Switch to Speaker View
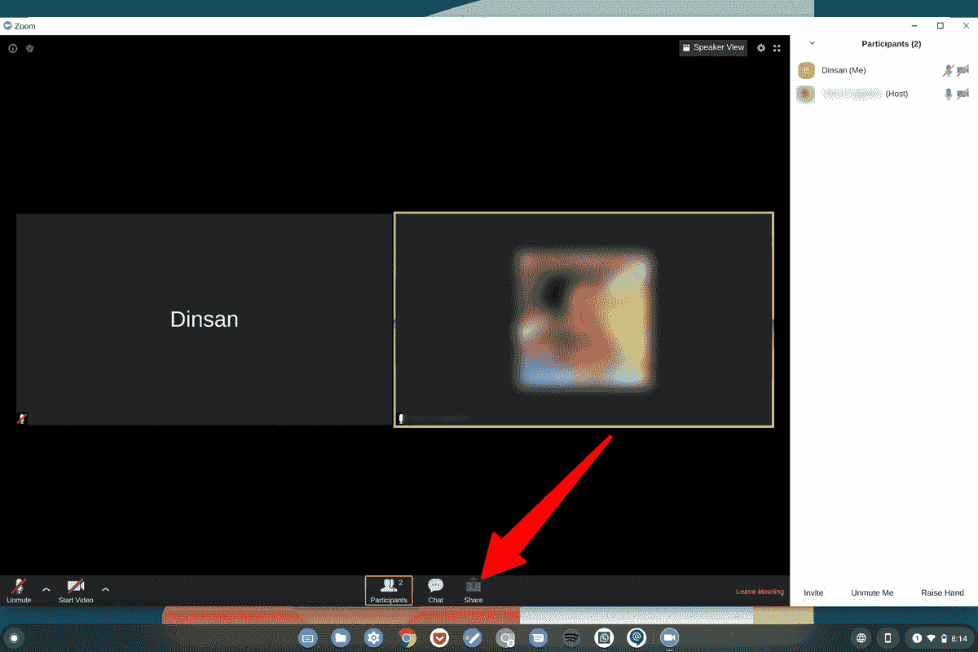 coord(713,47)
